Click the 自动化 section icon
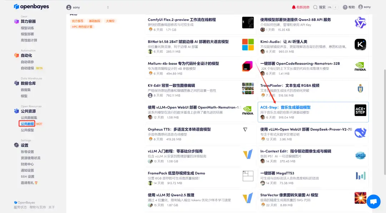 (16, 55)
